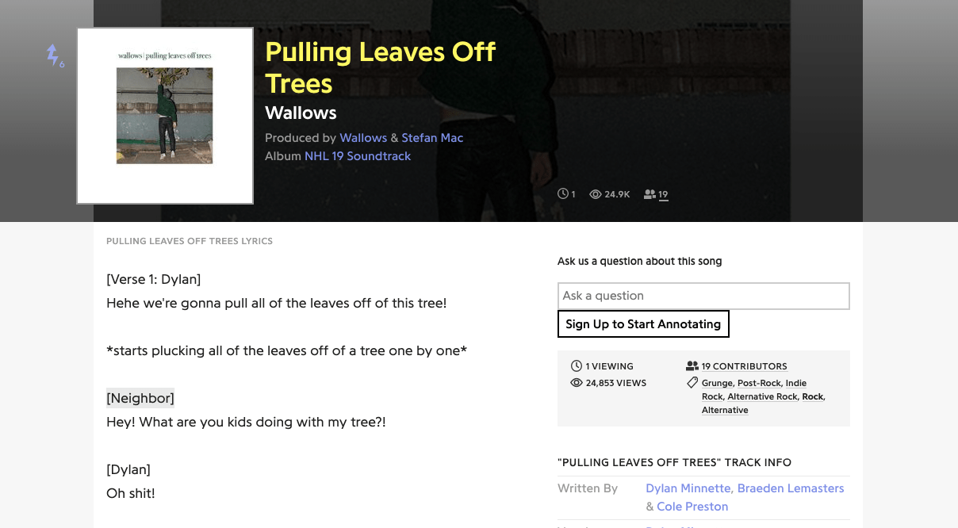Open the Stefan Mac producer link
This screenshot has width=958, height=528.
pyautogui.click(x=432, y=137)
